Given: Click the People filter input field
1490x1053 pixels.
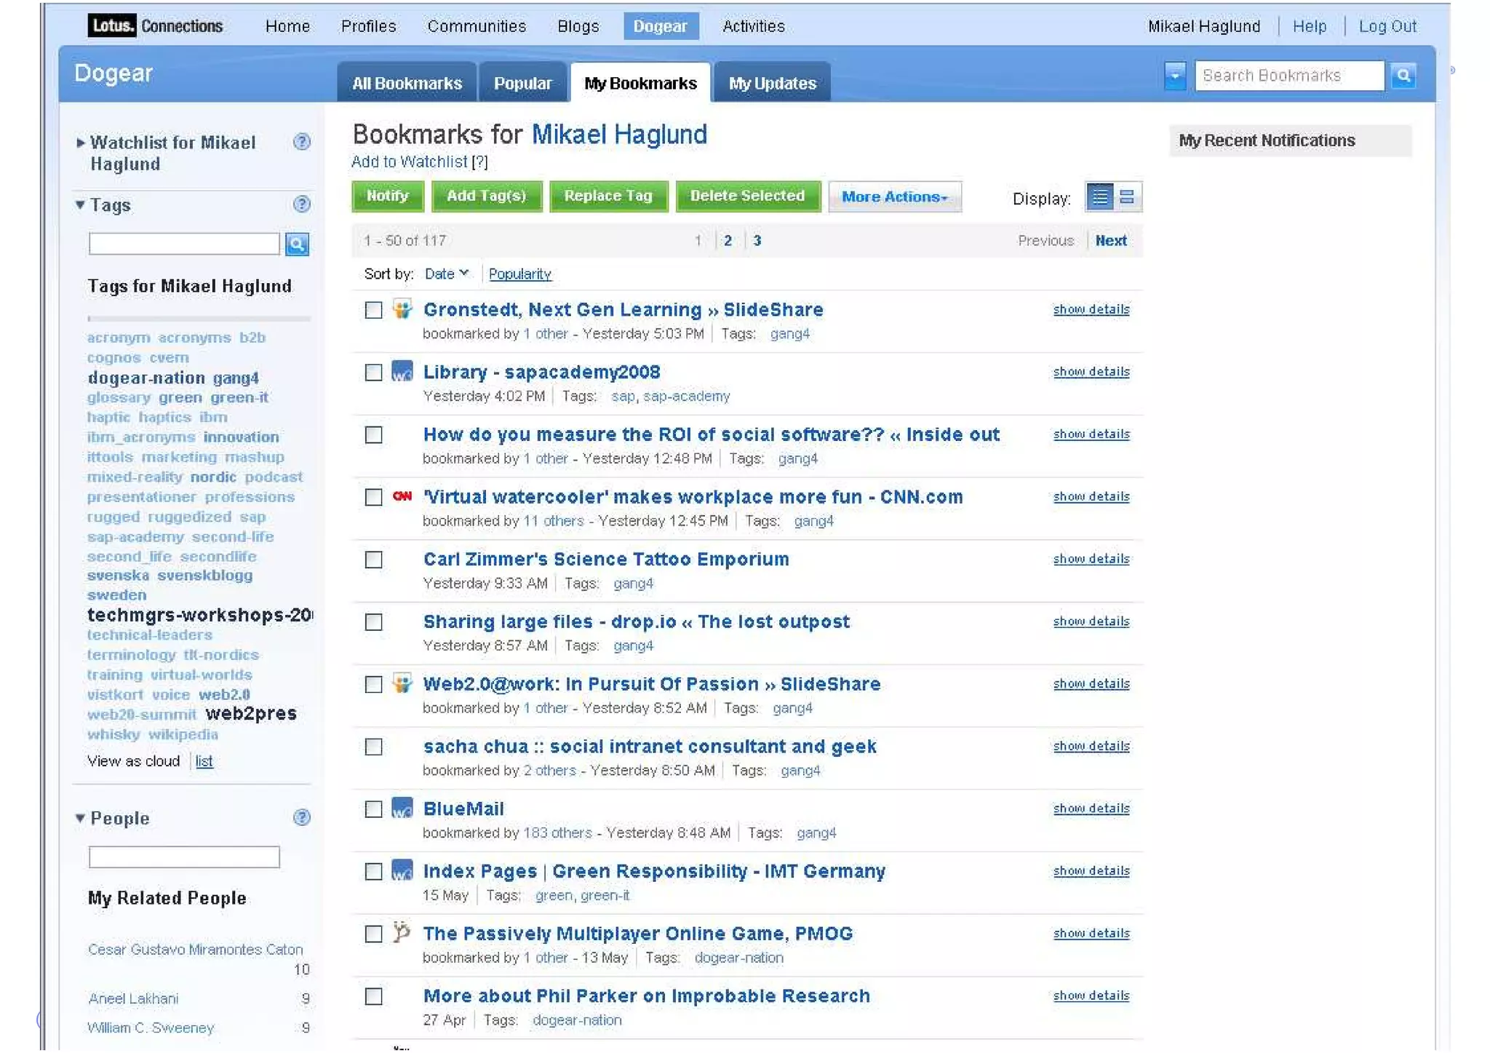Looking at the screenshot, I should (184, 857).
